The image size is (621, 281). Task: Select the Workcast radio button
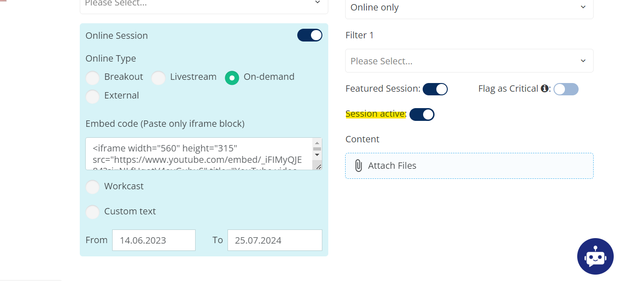coord(93,187)
